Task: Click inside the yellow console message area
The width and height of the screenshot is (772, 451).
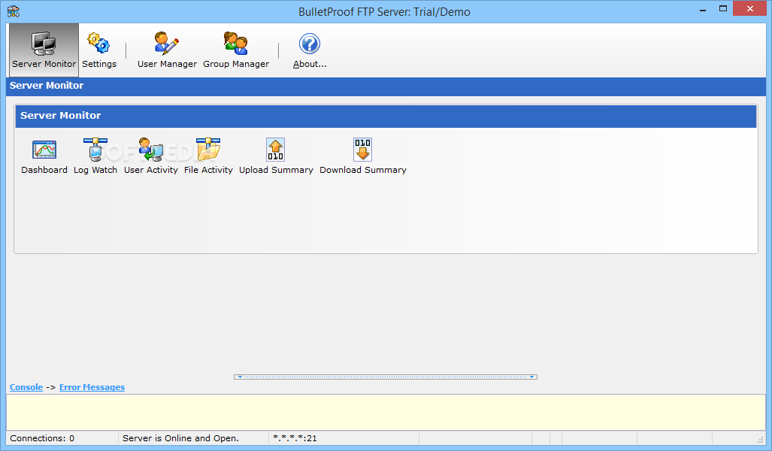Action: pos(386,412)
